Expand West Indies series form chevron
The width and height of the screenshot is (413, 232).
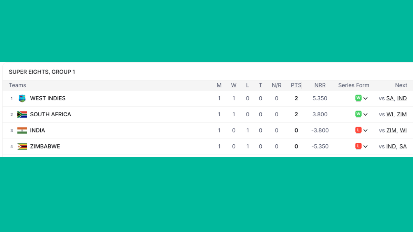click(366, 98)
